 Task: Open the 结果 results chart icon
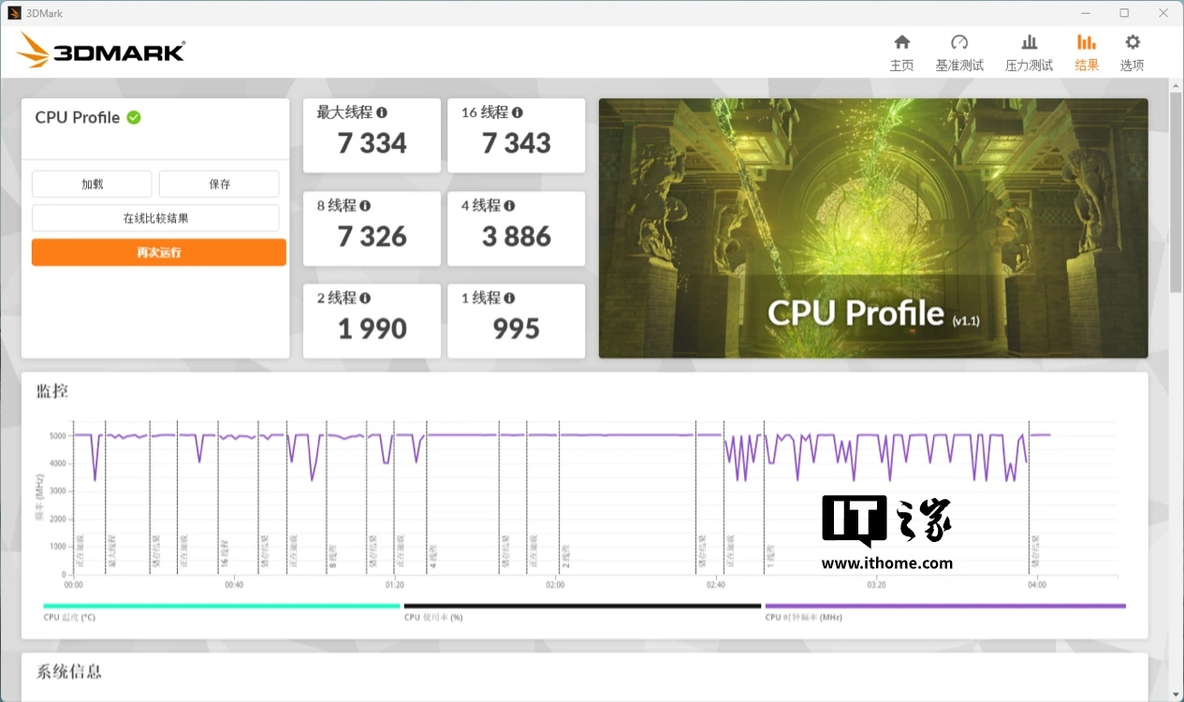[x=1087, y=42]
